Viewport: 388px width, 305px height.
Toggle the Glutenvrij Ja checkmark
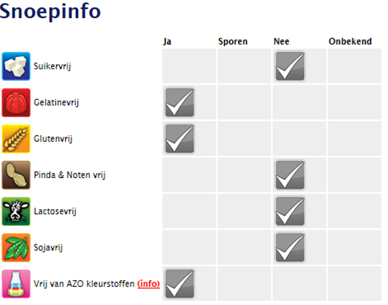pyautogui.click(x=179, y=139)
